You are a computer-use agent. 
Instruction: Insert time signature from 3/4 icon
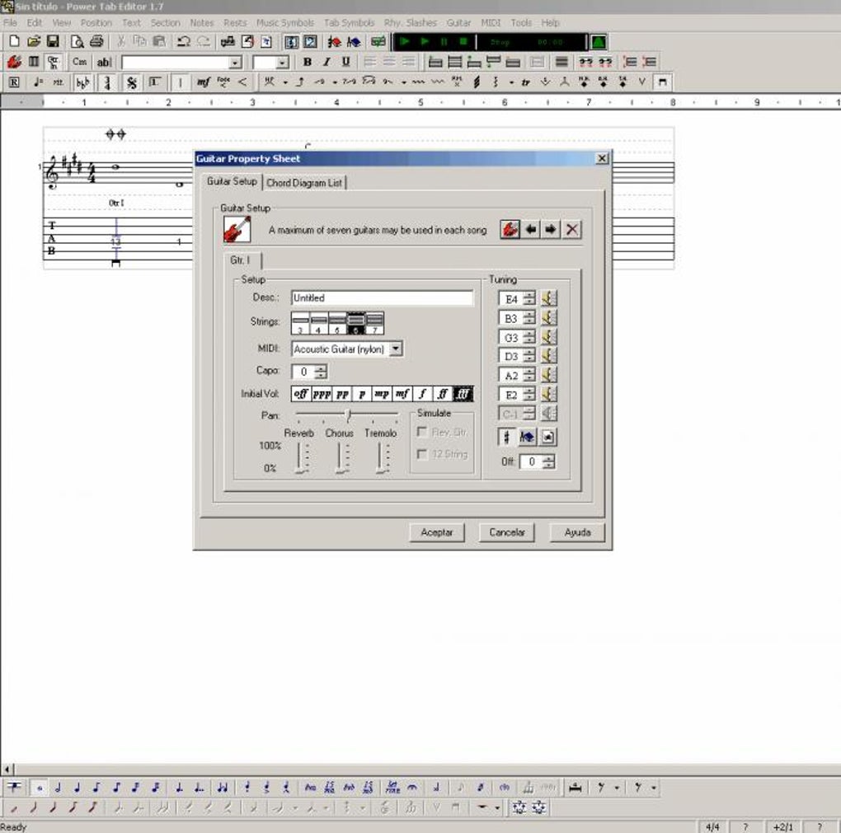click(107, 82)
